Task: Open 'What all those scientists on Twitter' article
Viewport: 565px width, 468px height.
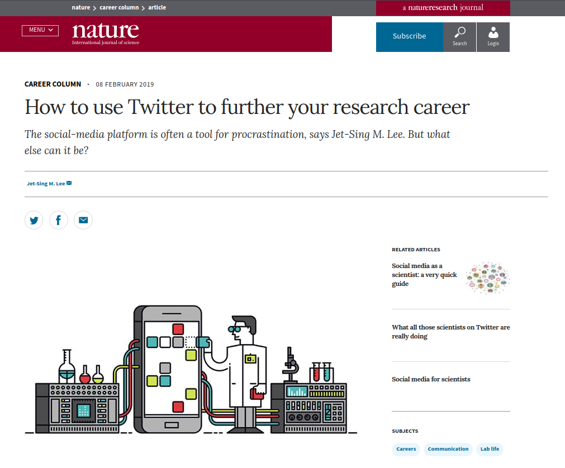Action: click(x=451, y=332)
